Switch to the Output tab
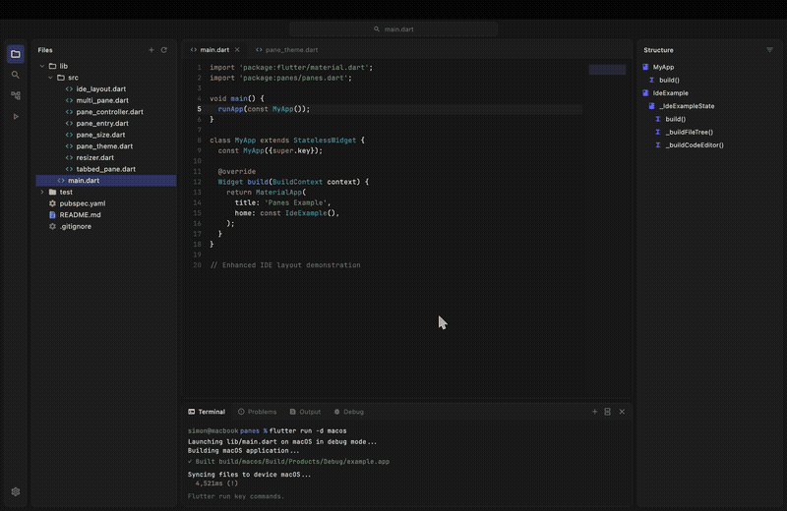The width and height of the screenshot is (787, 511). pyautogui.click(x=305, y=412)
